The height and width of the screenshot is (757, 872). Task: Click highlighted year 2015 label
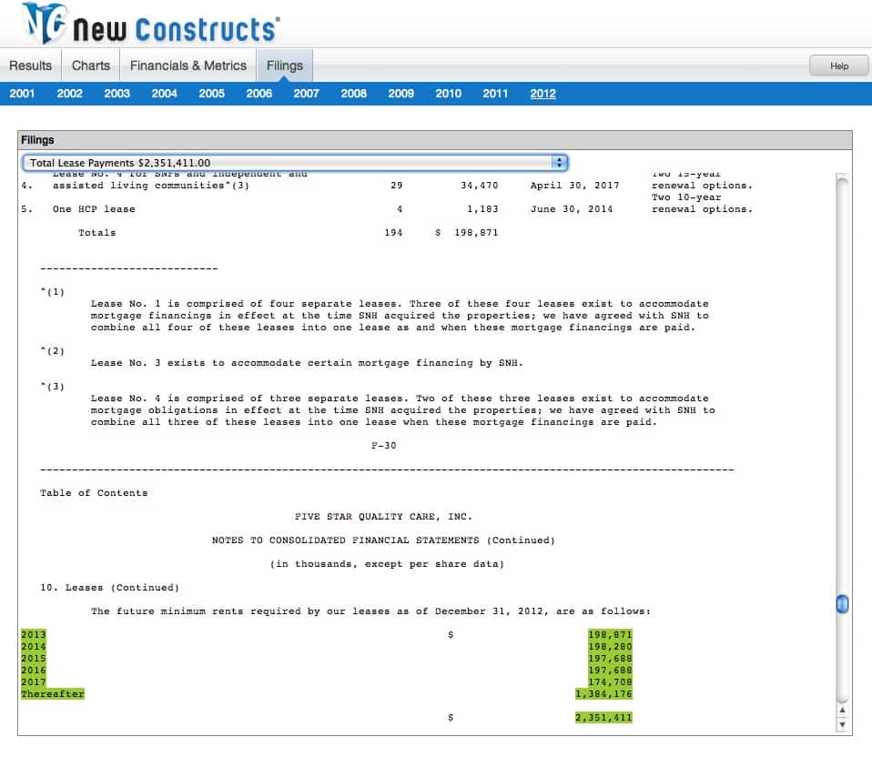point(34,658)
